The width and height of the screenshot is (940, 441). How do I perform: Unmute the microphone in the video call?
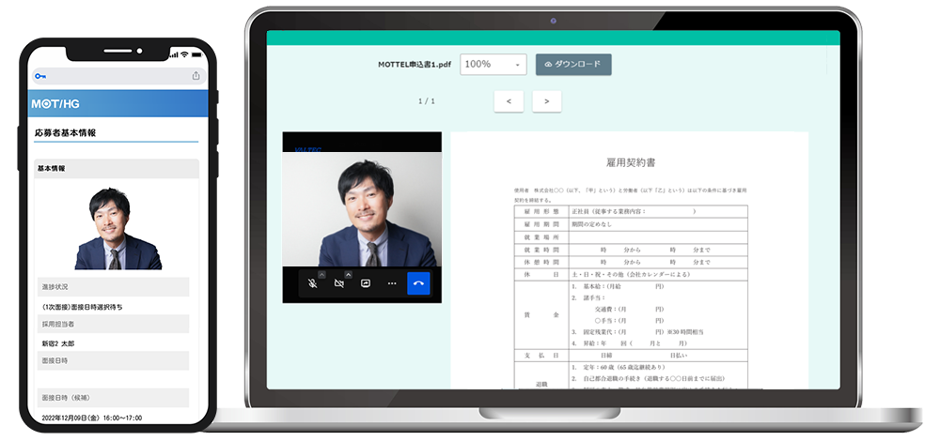pyautogui.click(x=312, y=282)
